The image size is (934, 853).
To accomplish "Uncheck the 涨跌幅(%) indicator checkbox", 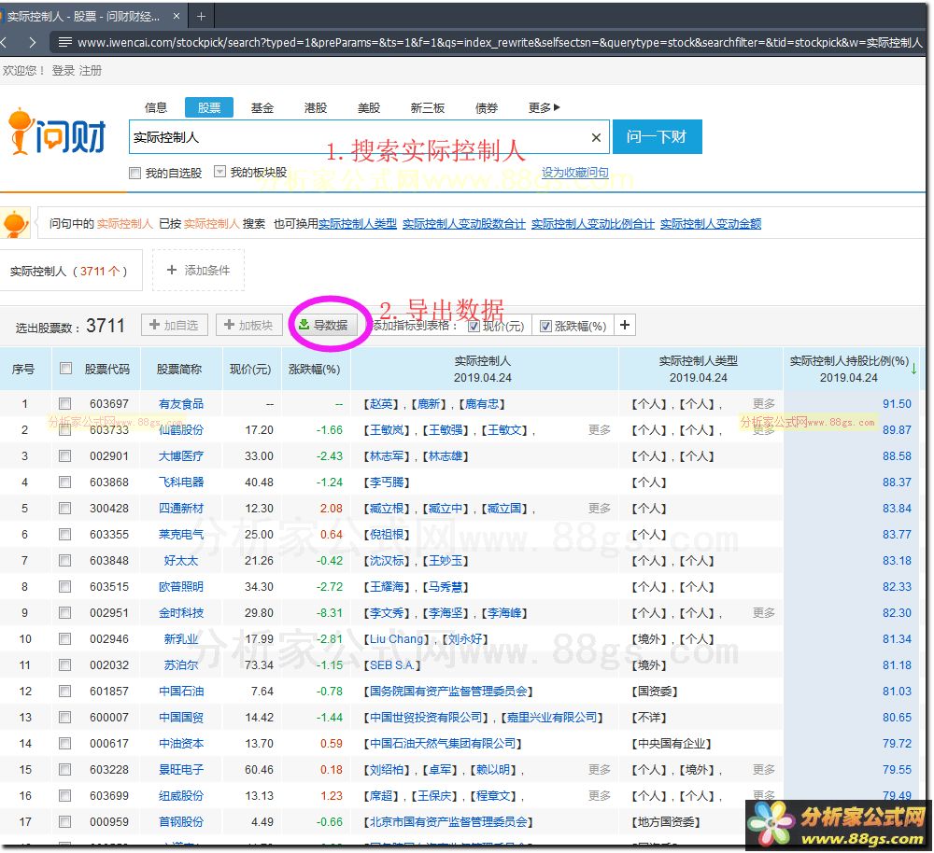I will pyautogui.click(x=545, y=327).
